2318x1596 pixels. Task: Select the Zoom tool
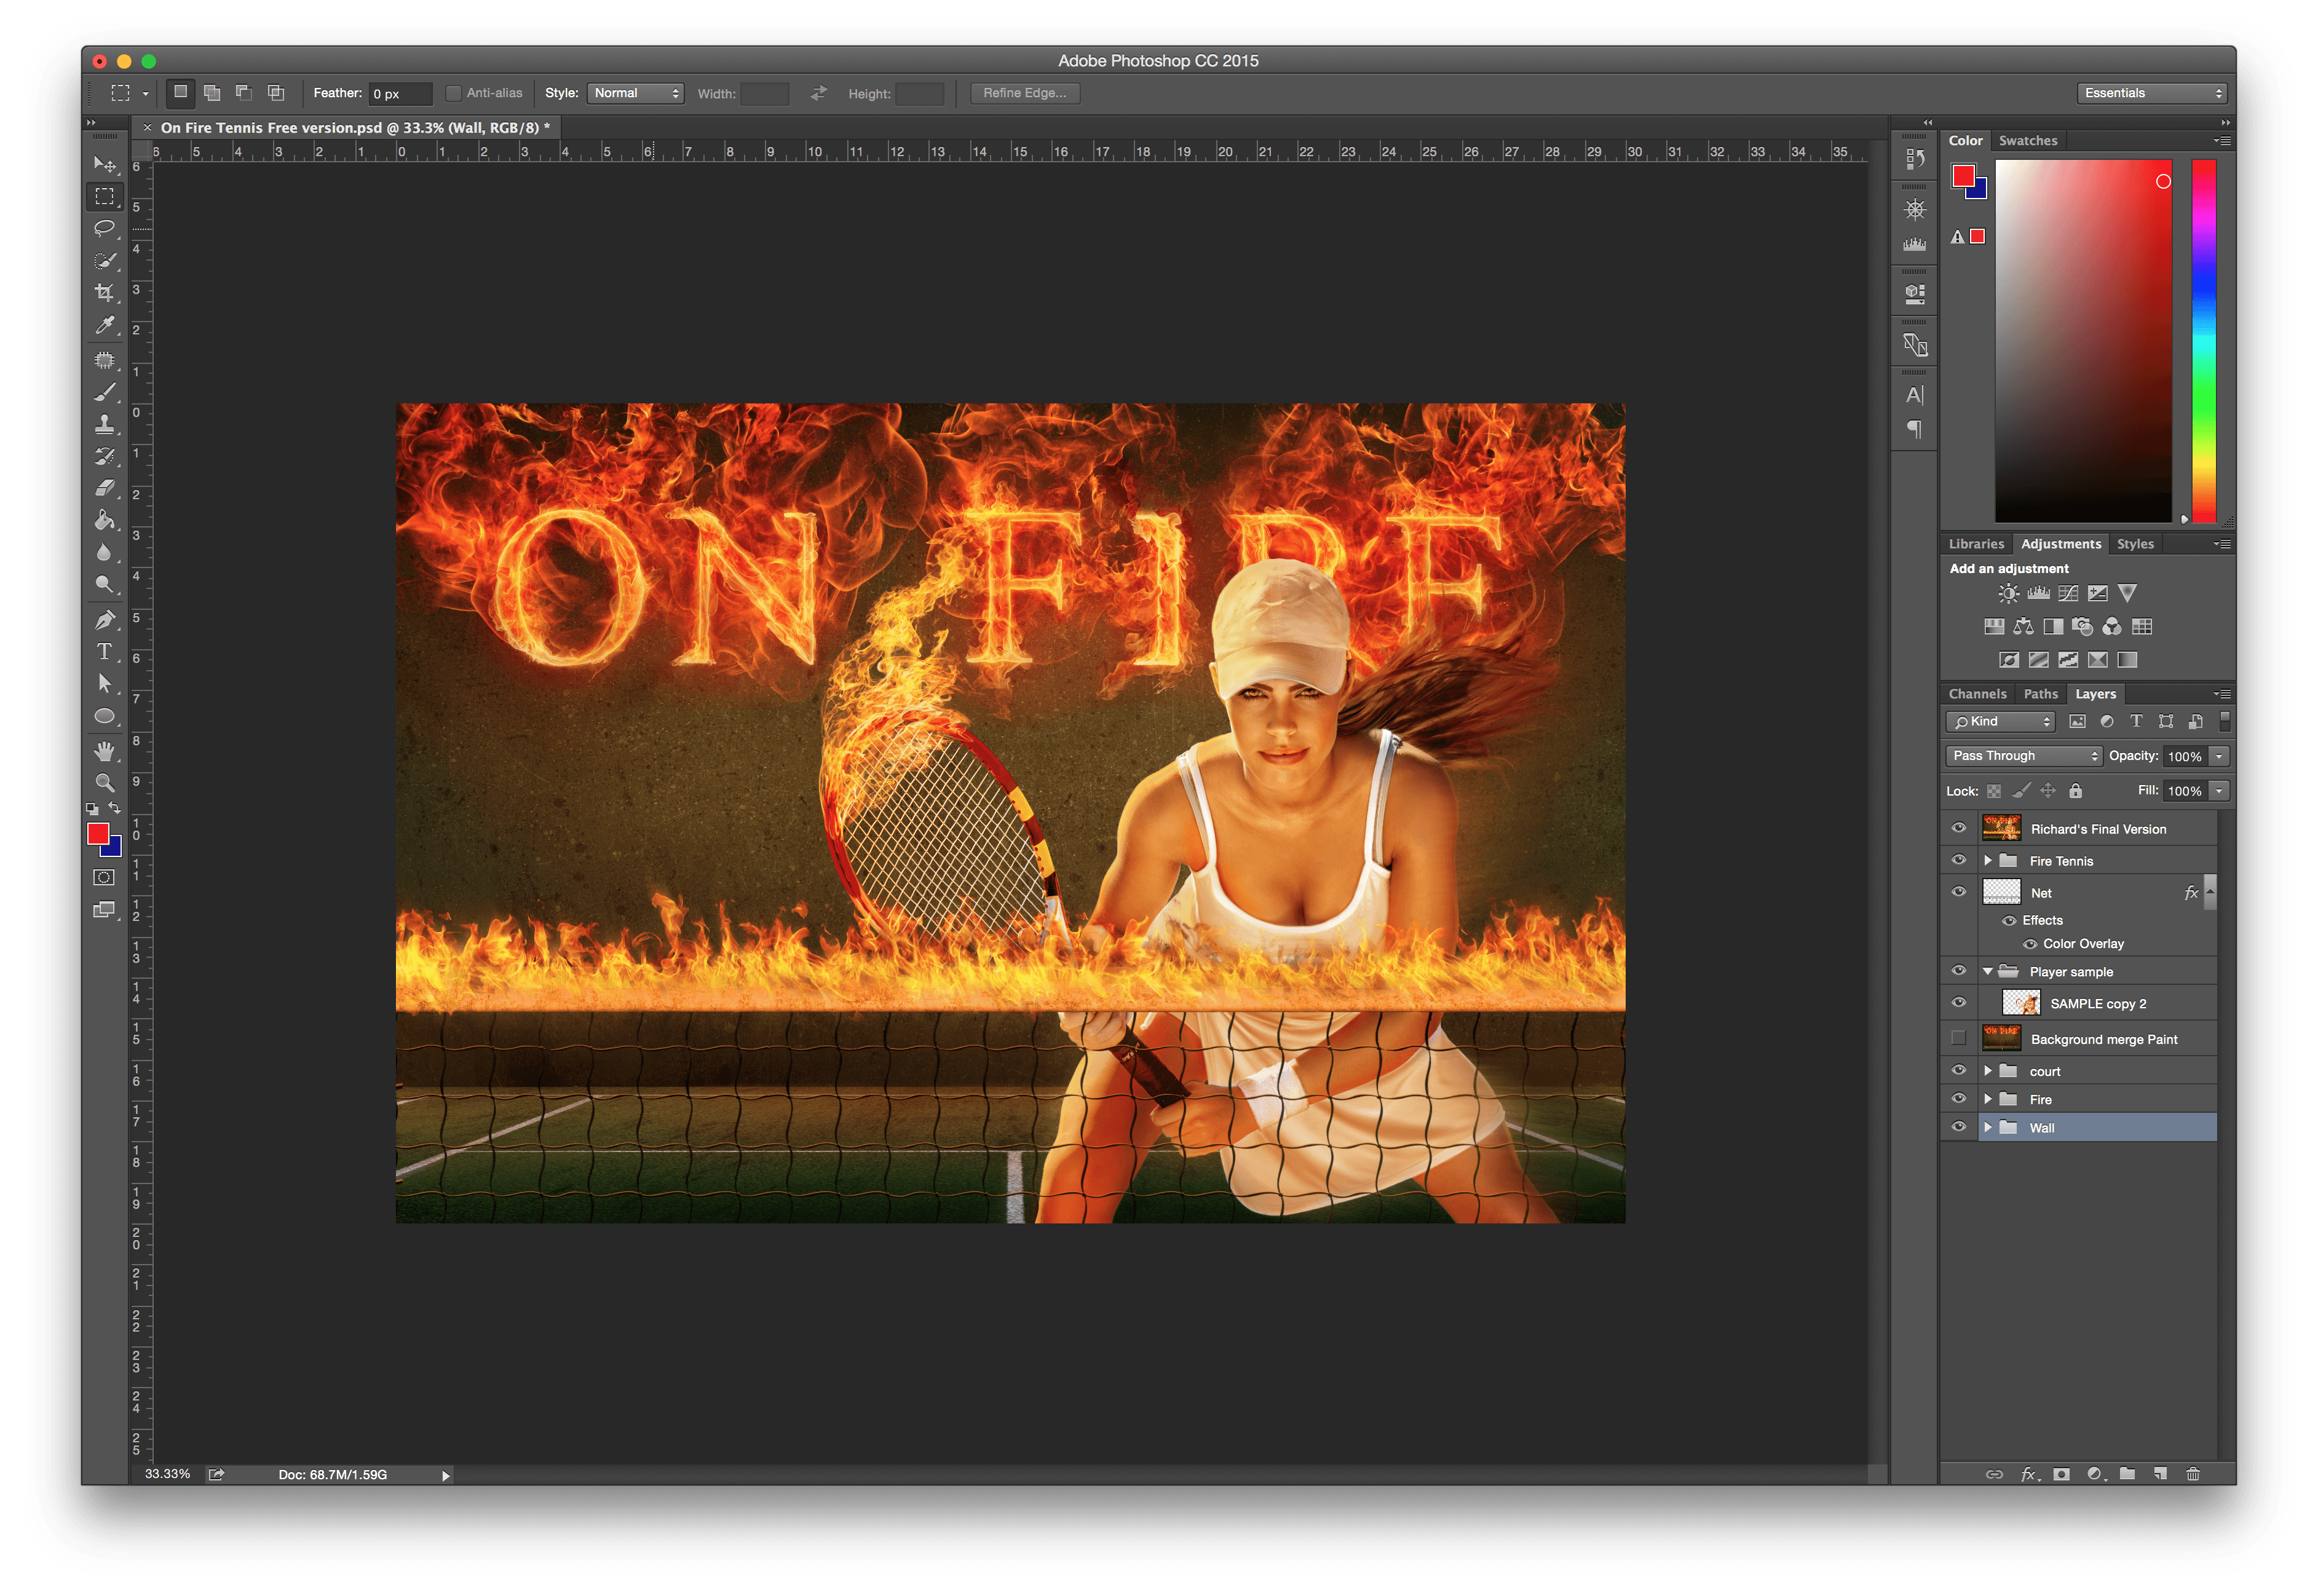(105, 783)
